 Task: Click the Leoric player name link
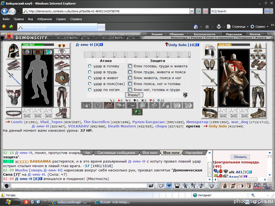pos(17,122)
